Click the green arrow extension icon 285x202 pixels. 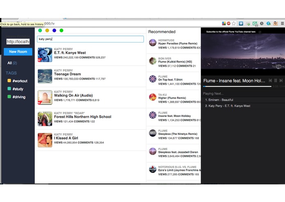(248, 24)
